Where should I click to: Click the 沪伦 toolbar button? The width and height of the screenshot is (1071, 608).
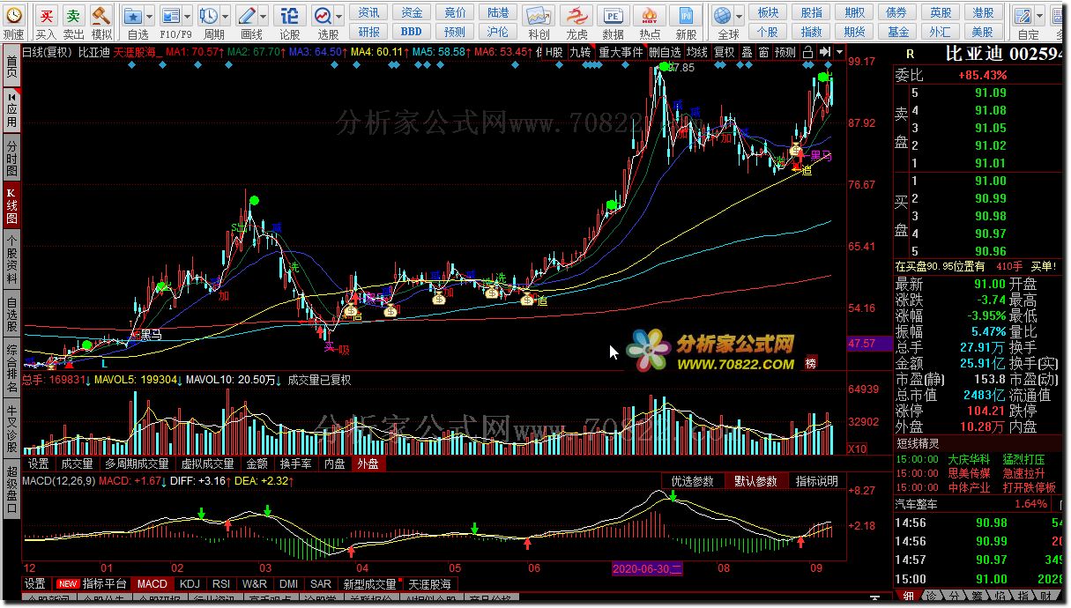(498, 32)
